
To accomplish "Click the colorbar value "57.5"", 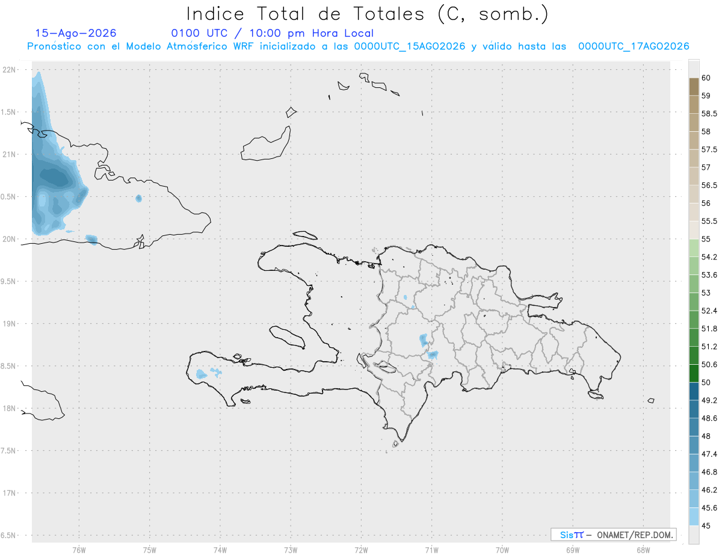I will pyautogui.click(x=710, y=149).
